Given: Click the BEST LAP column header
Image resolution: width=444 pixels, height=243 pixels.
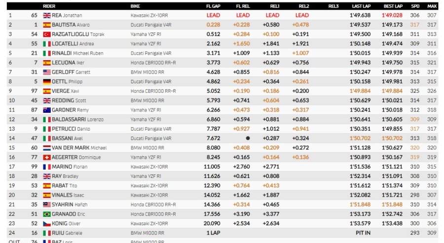Looking at the screenshot, I should (393, 6).
